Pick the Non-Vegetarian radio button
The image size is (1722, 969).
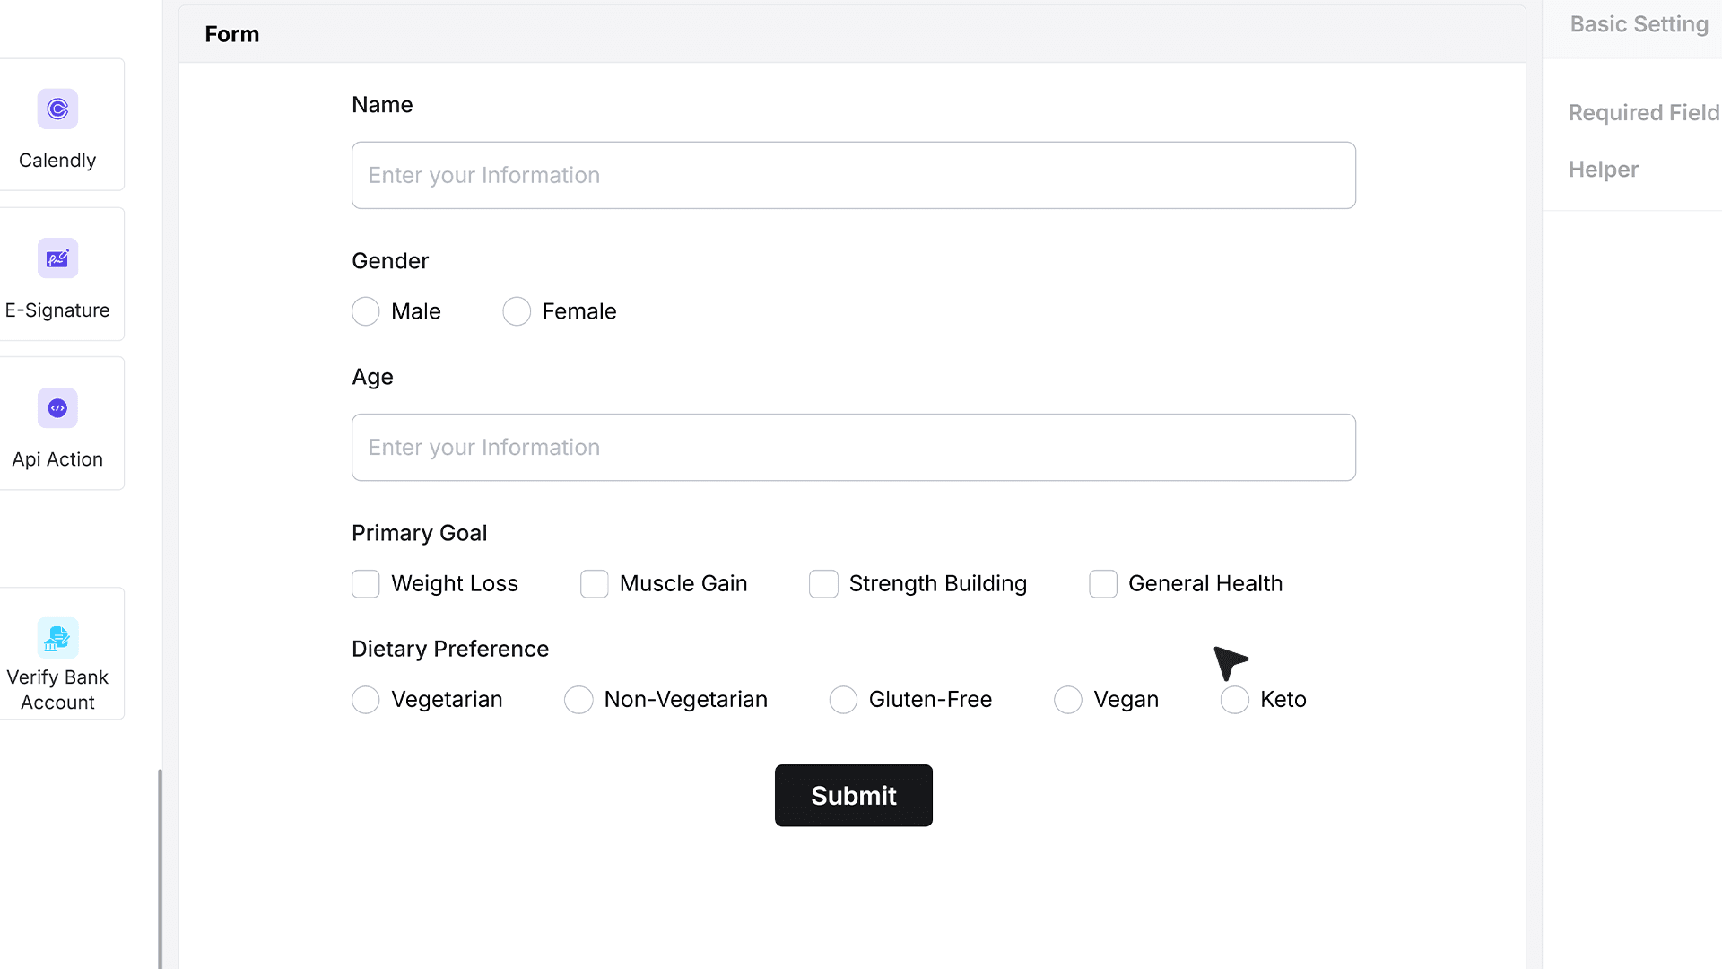click(578, 700)
